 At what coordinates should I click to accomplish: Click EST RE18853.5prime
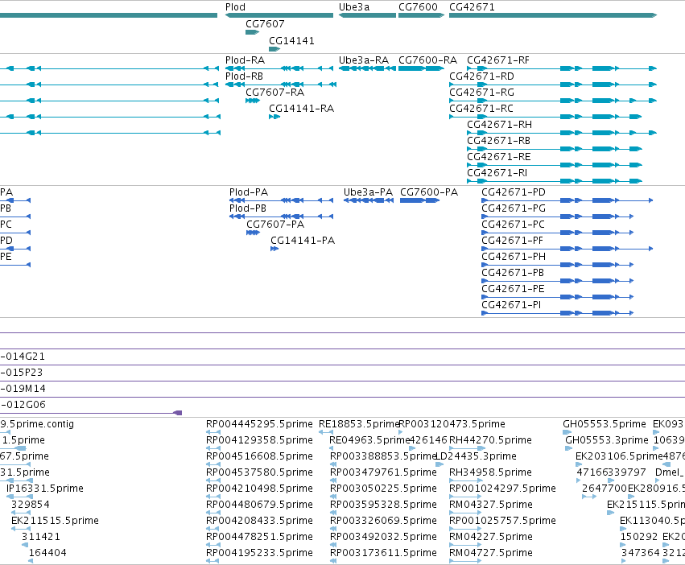[326, 432]
